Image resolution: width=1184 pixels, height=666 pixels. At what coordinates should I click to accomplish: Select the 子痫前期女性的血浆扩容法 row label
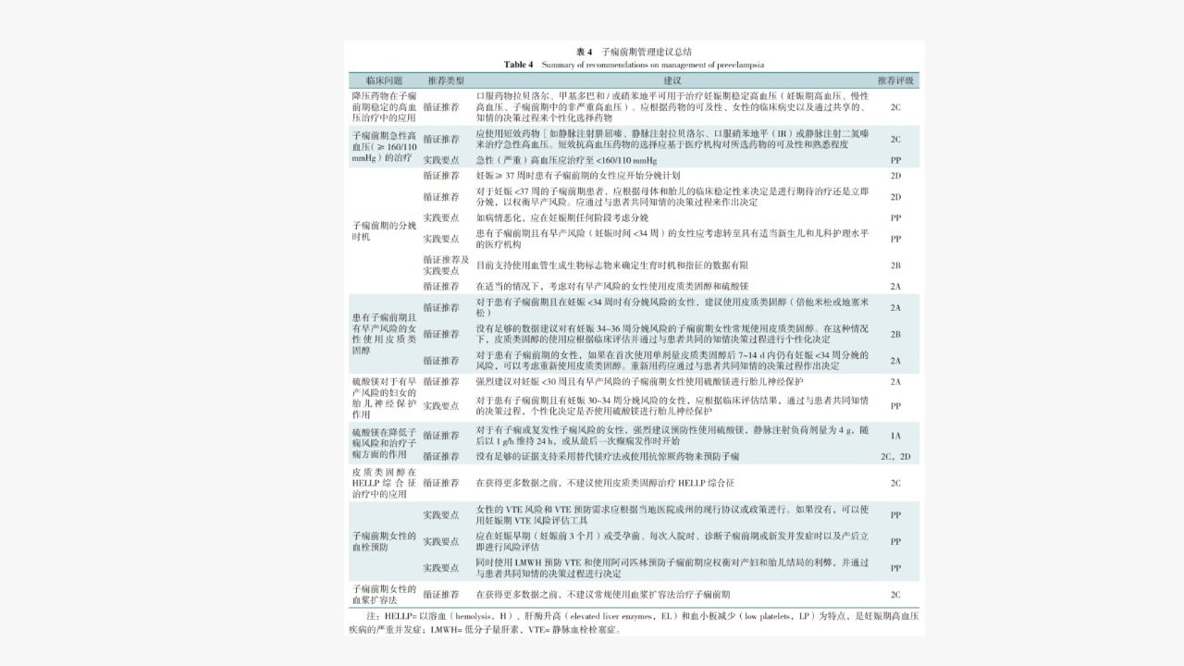click(383, 594)
